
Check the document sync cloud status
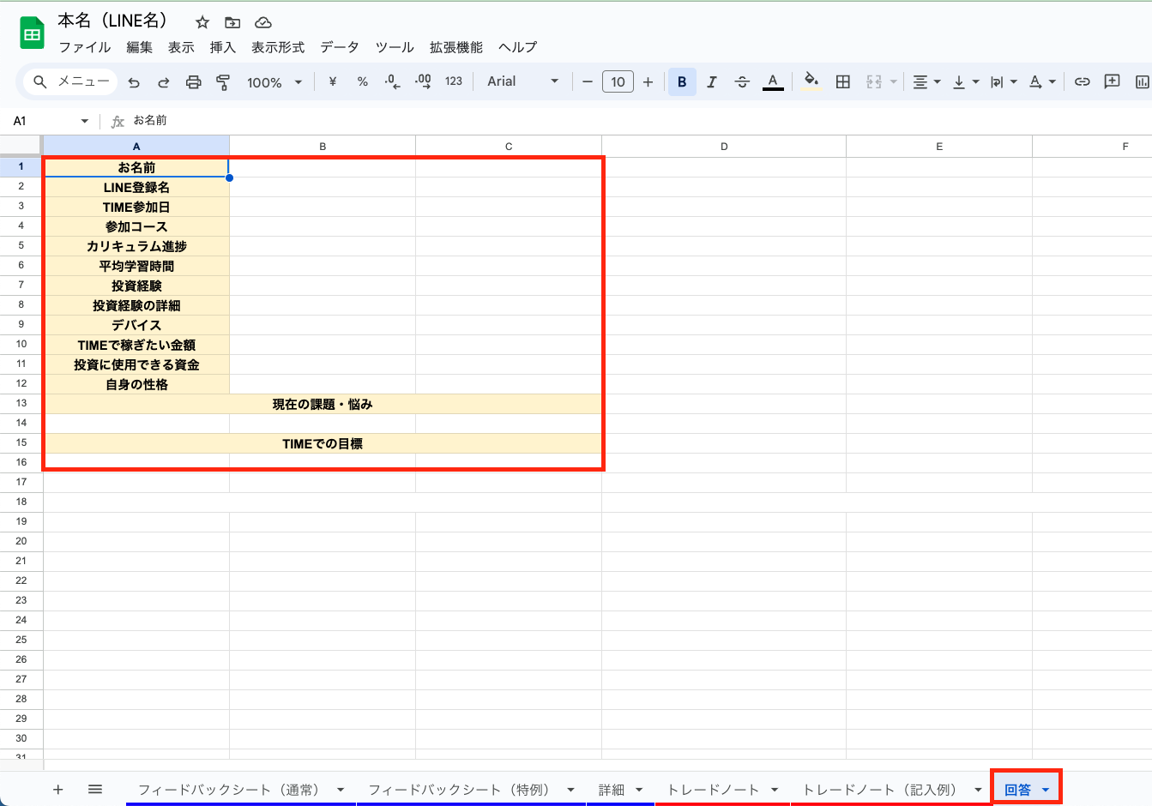263,21
